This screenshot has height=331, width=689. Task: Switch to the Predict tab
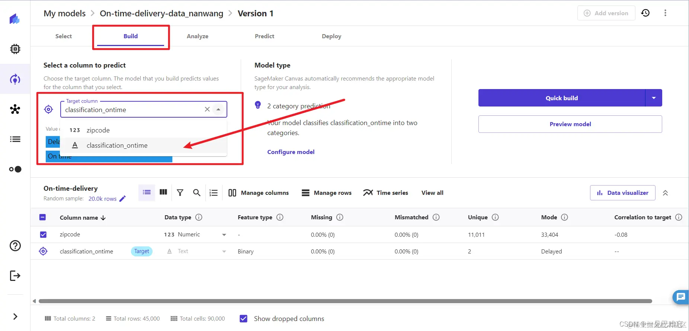tap(265, 36)
